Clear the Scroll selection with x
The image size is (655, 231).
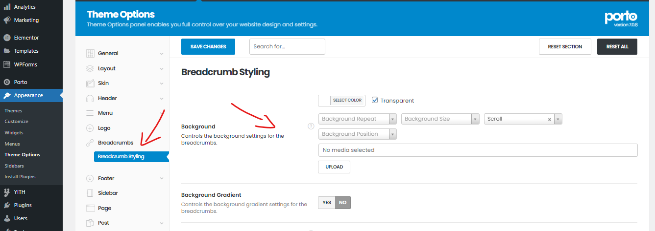[x=550, y=119]
